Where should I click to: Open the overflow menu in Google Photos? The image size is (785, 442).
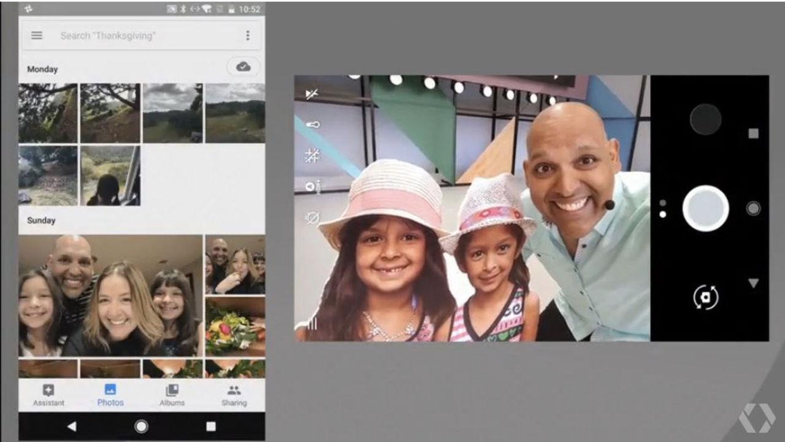248,35
